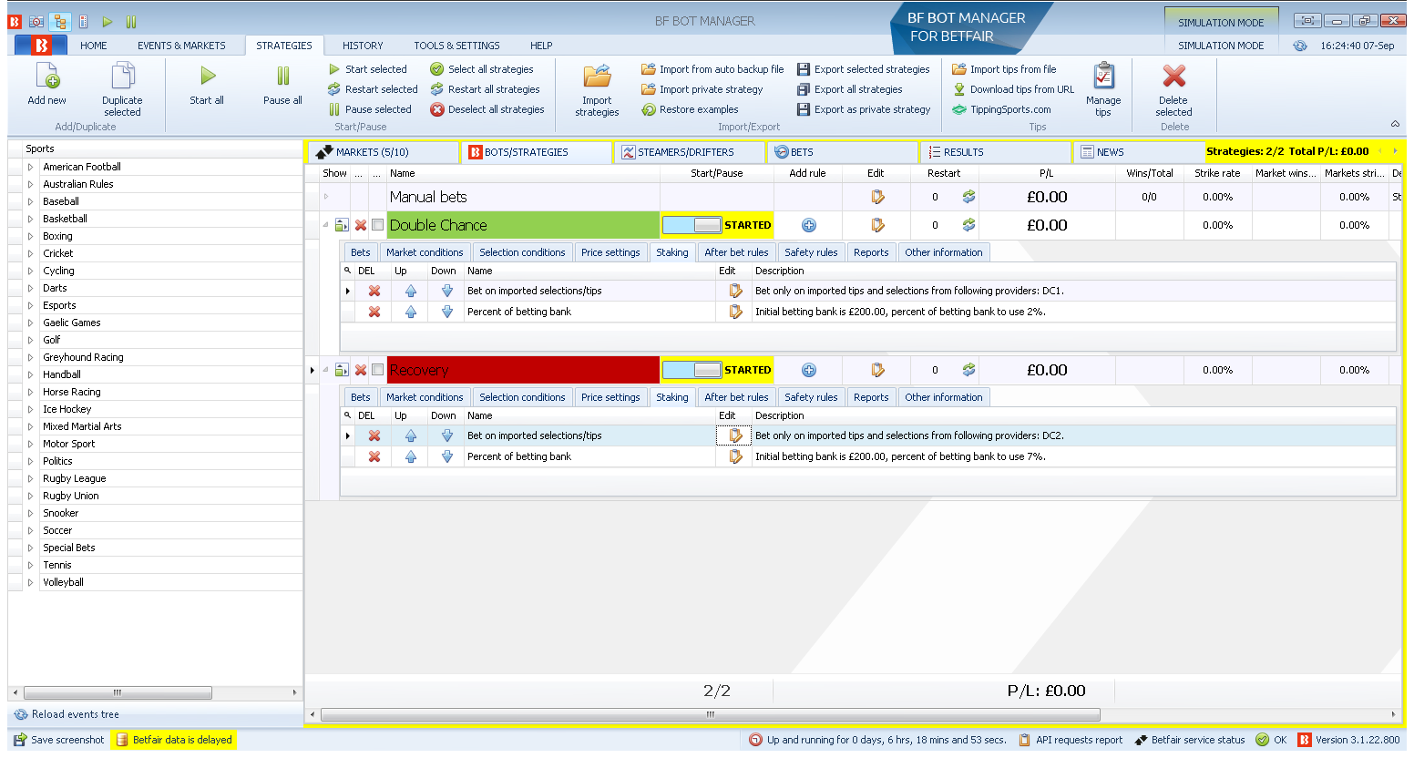Click Save screenshot in status bar
The width and height of the screenshot is (1414, 758).
(58, 740)
